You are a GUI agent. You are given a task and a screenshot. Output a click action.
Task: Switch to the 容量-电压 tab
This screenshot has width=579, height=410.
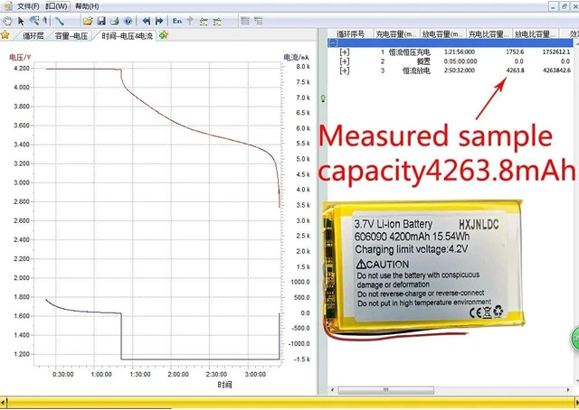pos(71,36)
